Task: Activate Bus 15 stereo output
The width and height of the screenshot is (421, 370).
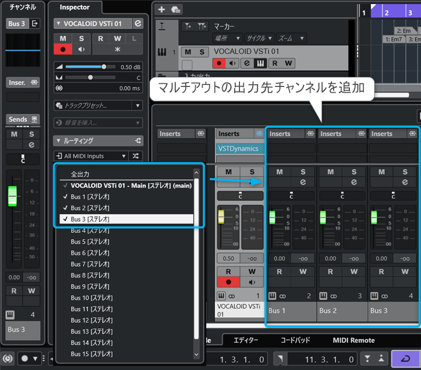Action: pos(126,354)
